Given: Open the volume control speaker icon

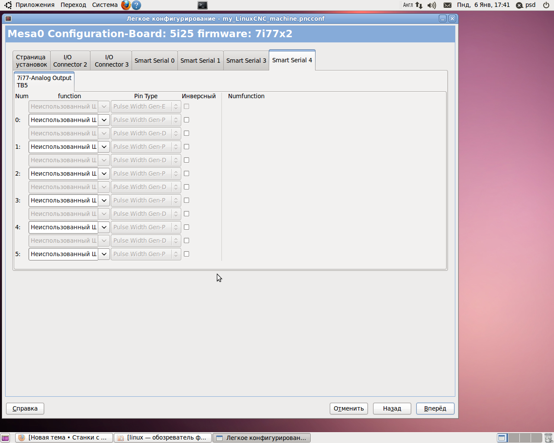Looking at the screenshot, I should [432, 5].
